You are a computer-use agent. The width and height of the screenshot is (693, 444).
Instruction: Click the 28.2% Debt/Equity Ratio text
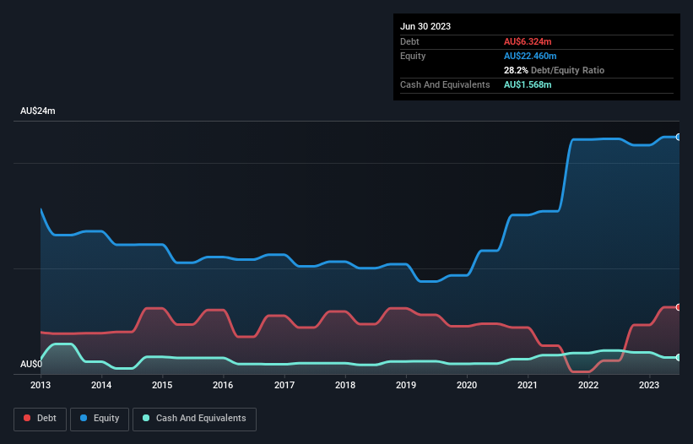(554, 70)
